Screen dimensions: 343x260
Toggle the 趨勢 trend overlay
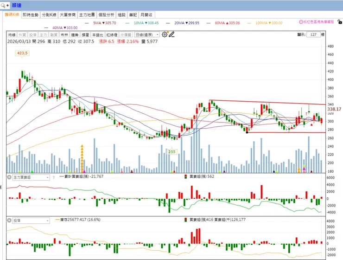click(75, 35)
